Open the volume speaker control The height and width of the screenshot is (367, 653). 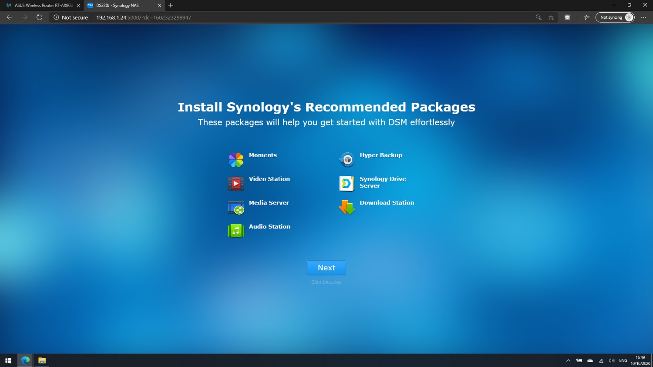click(612, 360)
